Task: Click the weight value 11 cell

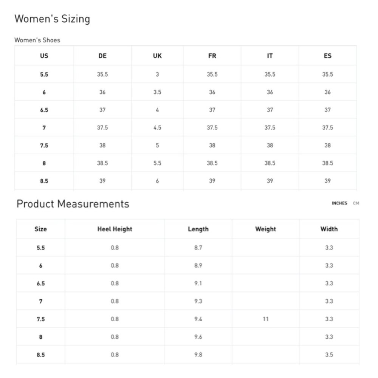Action: click(x=266, y=319)
